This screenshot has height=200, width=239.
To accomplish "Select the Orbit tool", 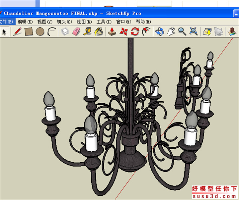I will [x=160, y=32].
